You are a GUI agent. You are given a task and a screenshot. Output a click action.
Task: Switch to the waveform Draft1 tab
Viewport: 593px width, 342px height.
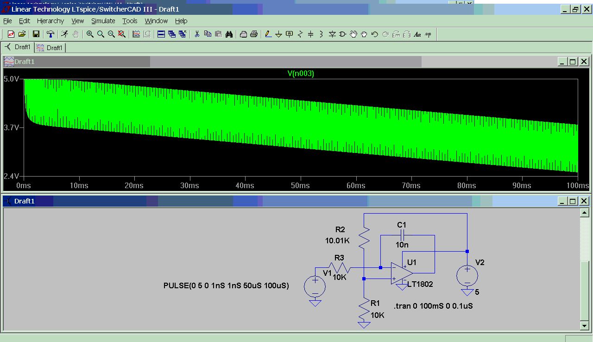click(50, 48)
